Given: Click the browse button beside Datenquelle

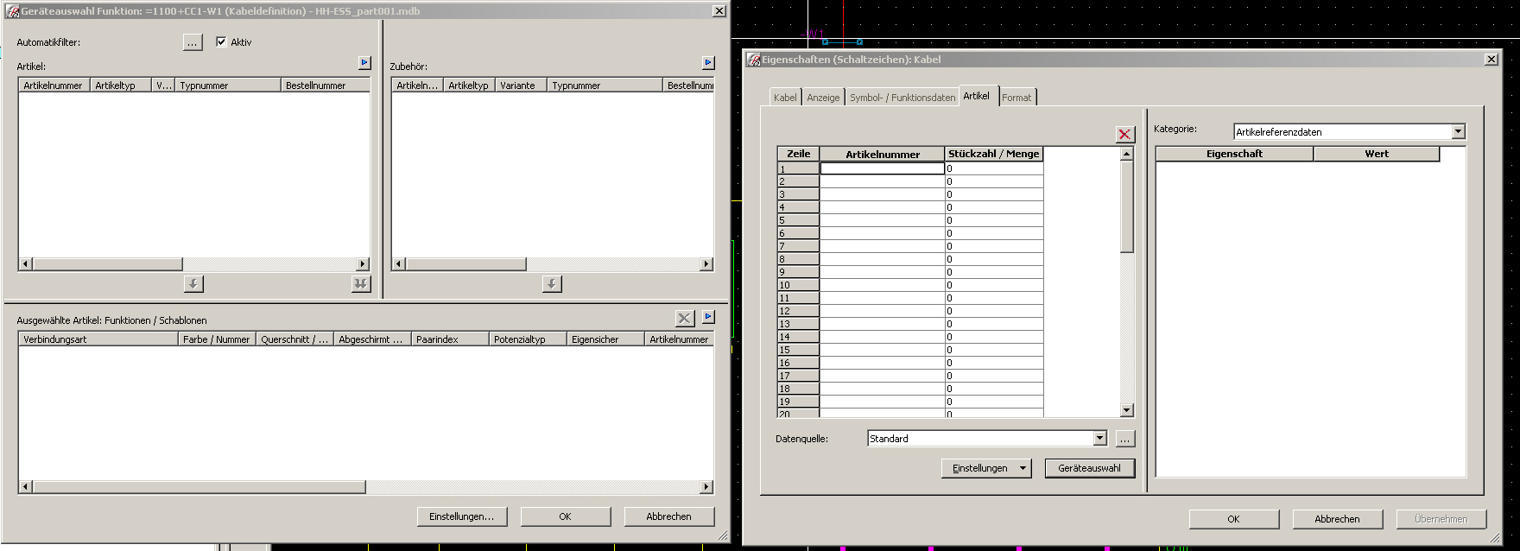Looking at the screenshot, I should coord(1124,439).
